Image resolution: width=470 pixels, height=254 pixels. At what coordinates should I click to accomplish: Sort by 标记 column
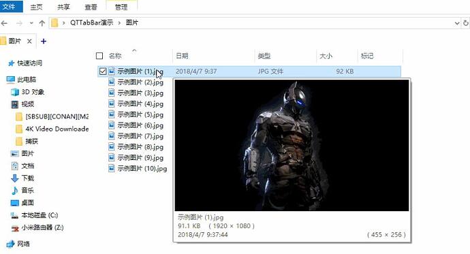pos(367,56)
